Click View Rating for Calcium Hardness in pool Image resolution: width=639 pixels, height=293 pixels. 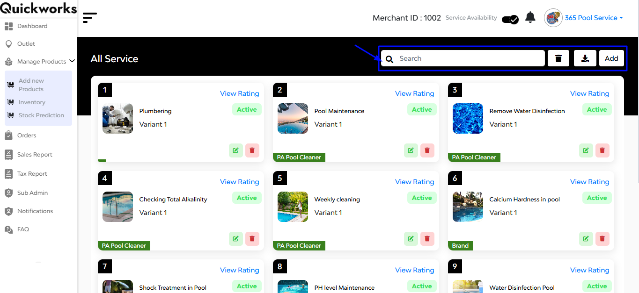590,182
